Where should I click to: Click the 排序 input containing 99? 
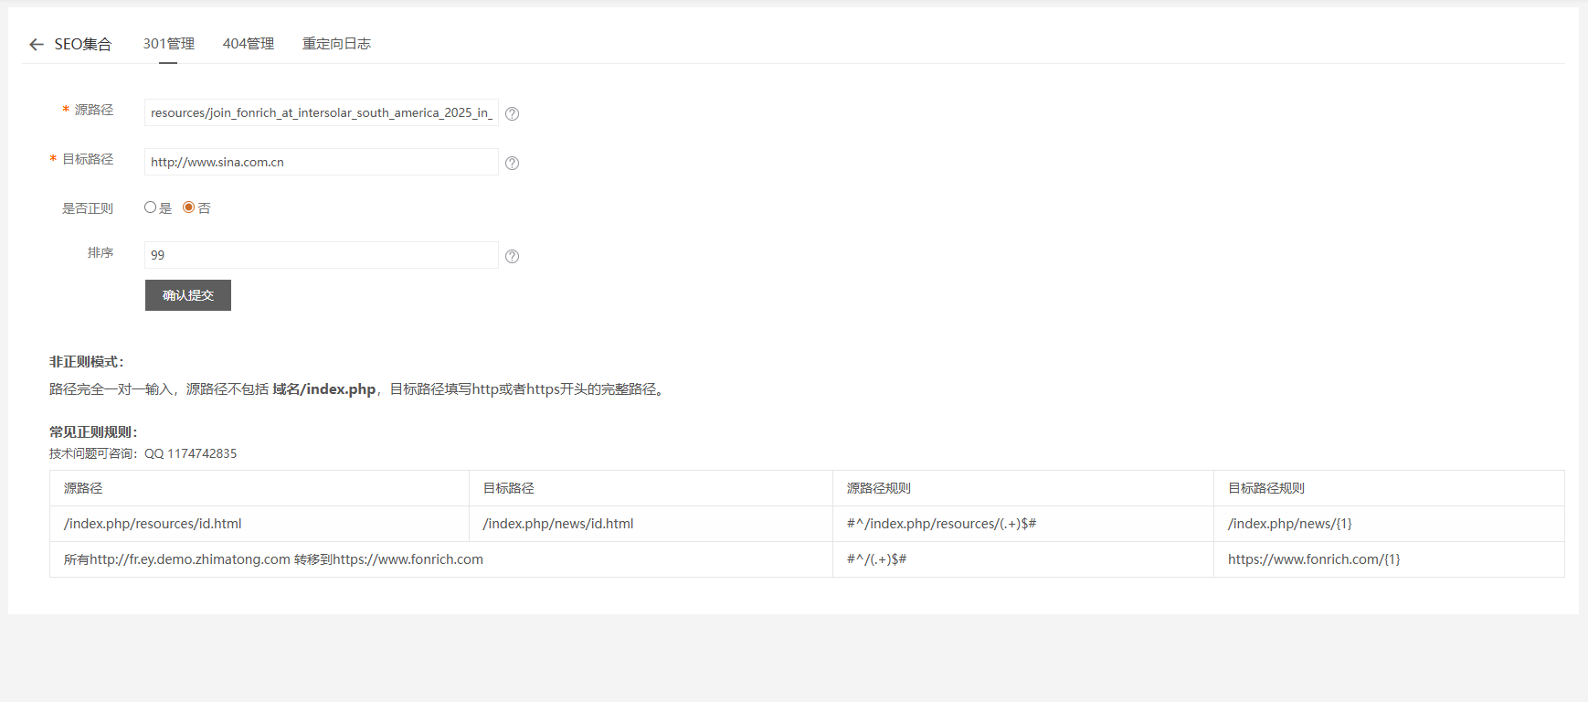(321, 255)
